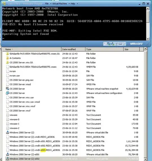Viewport: 152px width, 161px height.
Task: Click the CD/DVD drive icon in VMware's device bar
Action: point(105,44)
